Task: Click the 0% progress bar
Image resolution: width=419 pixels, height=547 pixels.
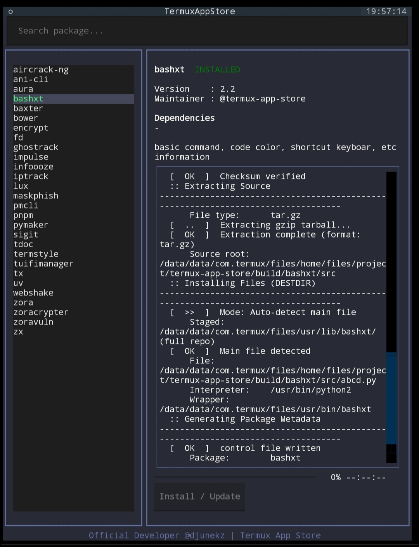Action: pyautogui.click(x=235, y=477)
